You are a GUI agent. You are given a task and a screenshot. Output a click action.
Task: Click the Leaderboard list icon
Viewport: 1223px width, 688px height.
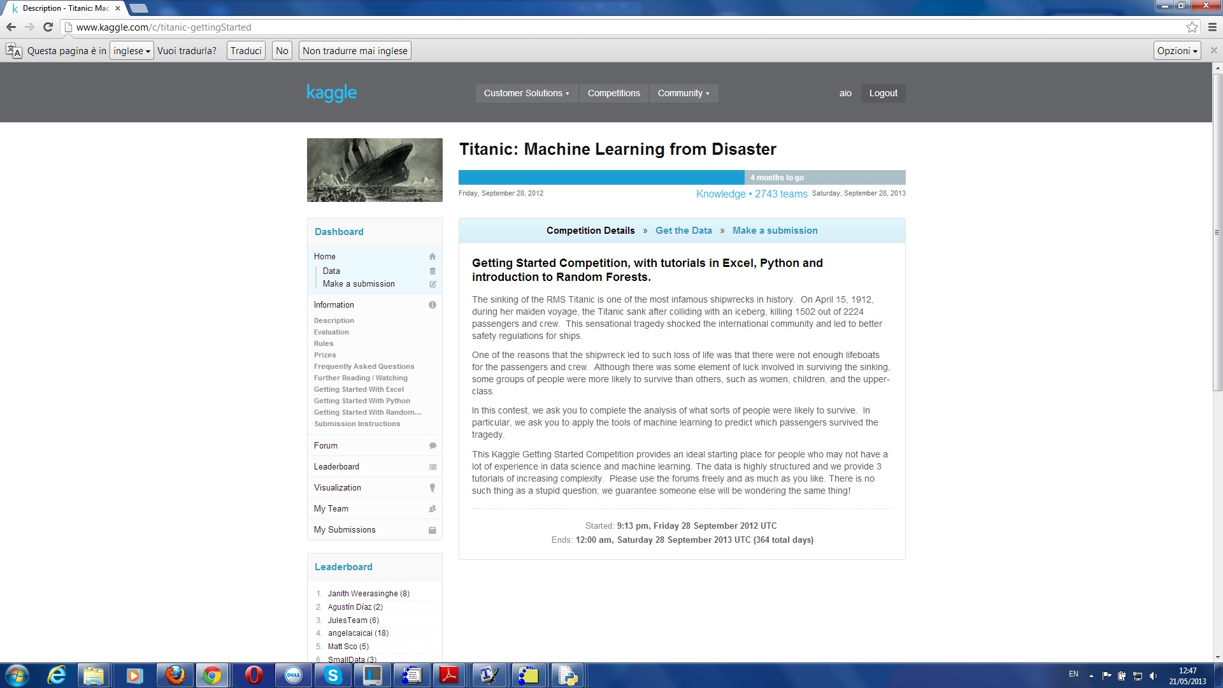(x=433, y=467)
